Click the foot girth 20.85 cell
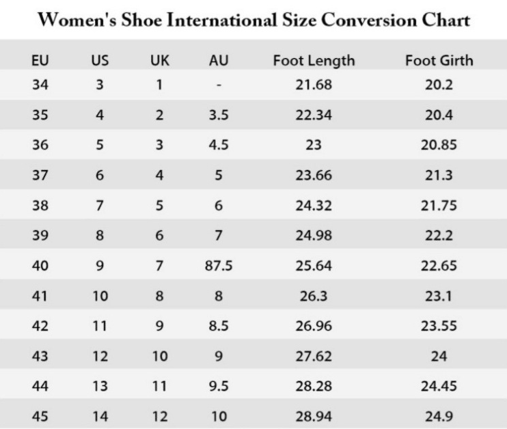 click(x=439, y=146)
